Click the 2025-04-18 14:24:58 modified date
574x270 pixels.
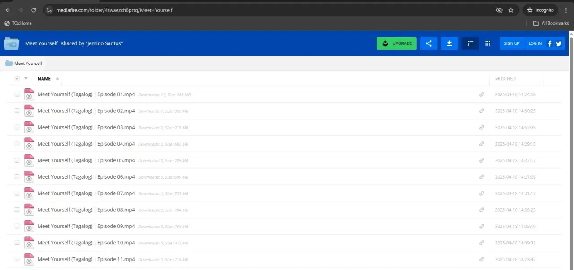[515, 94]
